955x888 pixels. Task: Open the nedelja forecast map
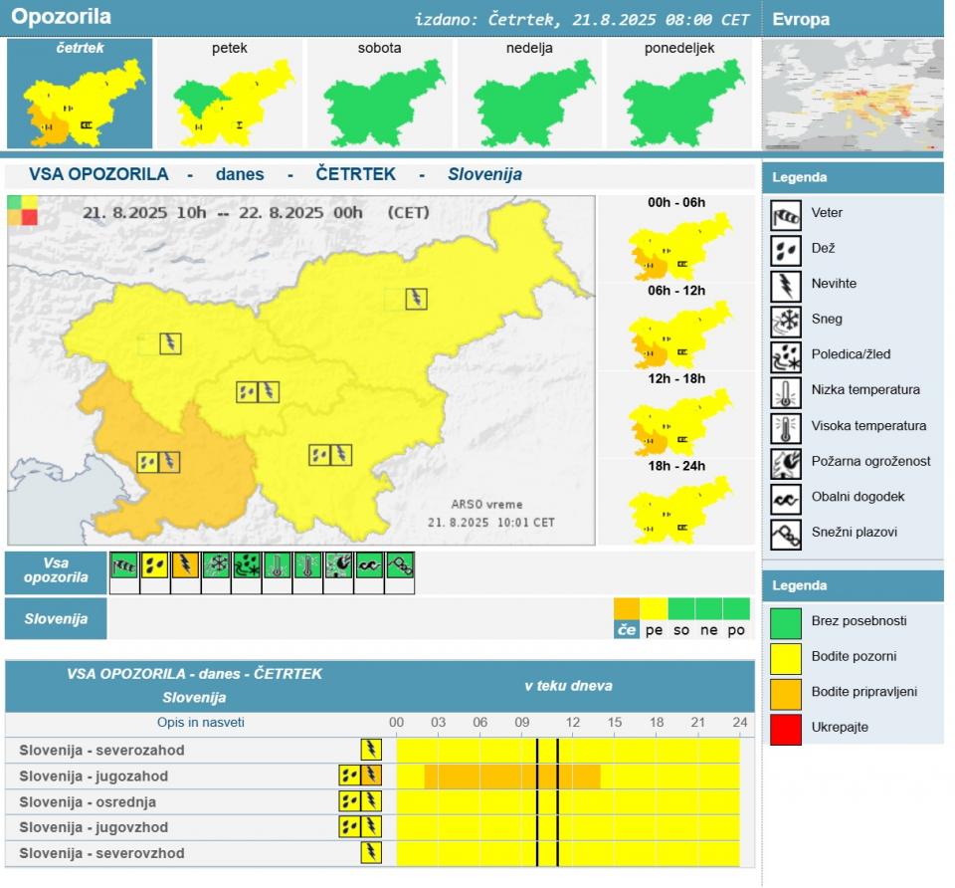point(529,95)
